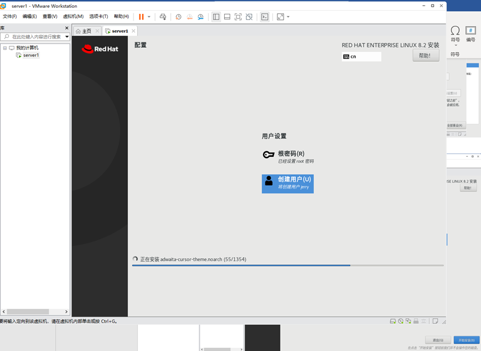Click the sound card status icon

point(424,321)
